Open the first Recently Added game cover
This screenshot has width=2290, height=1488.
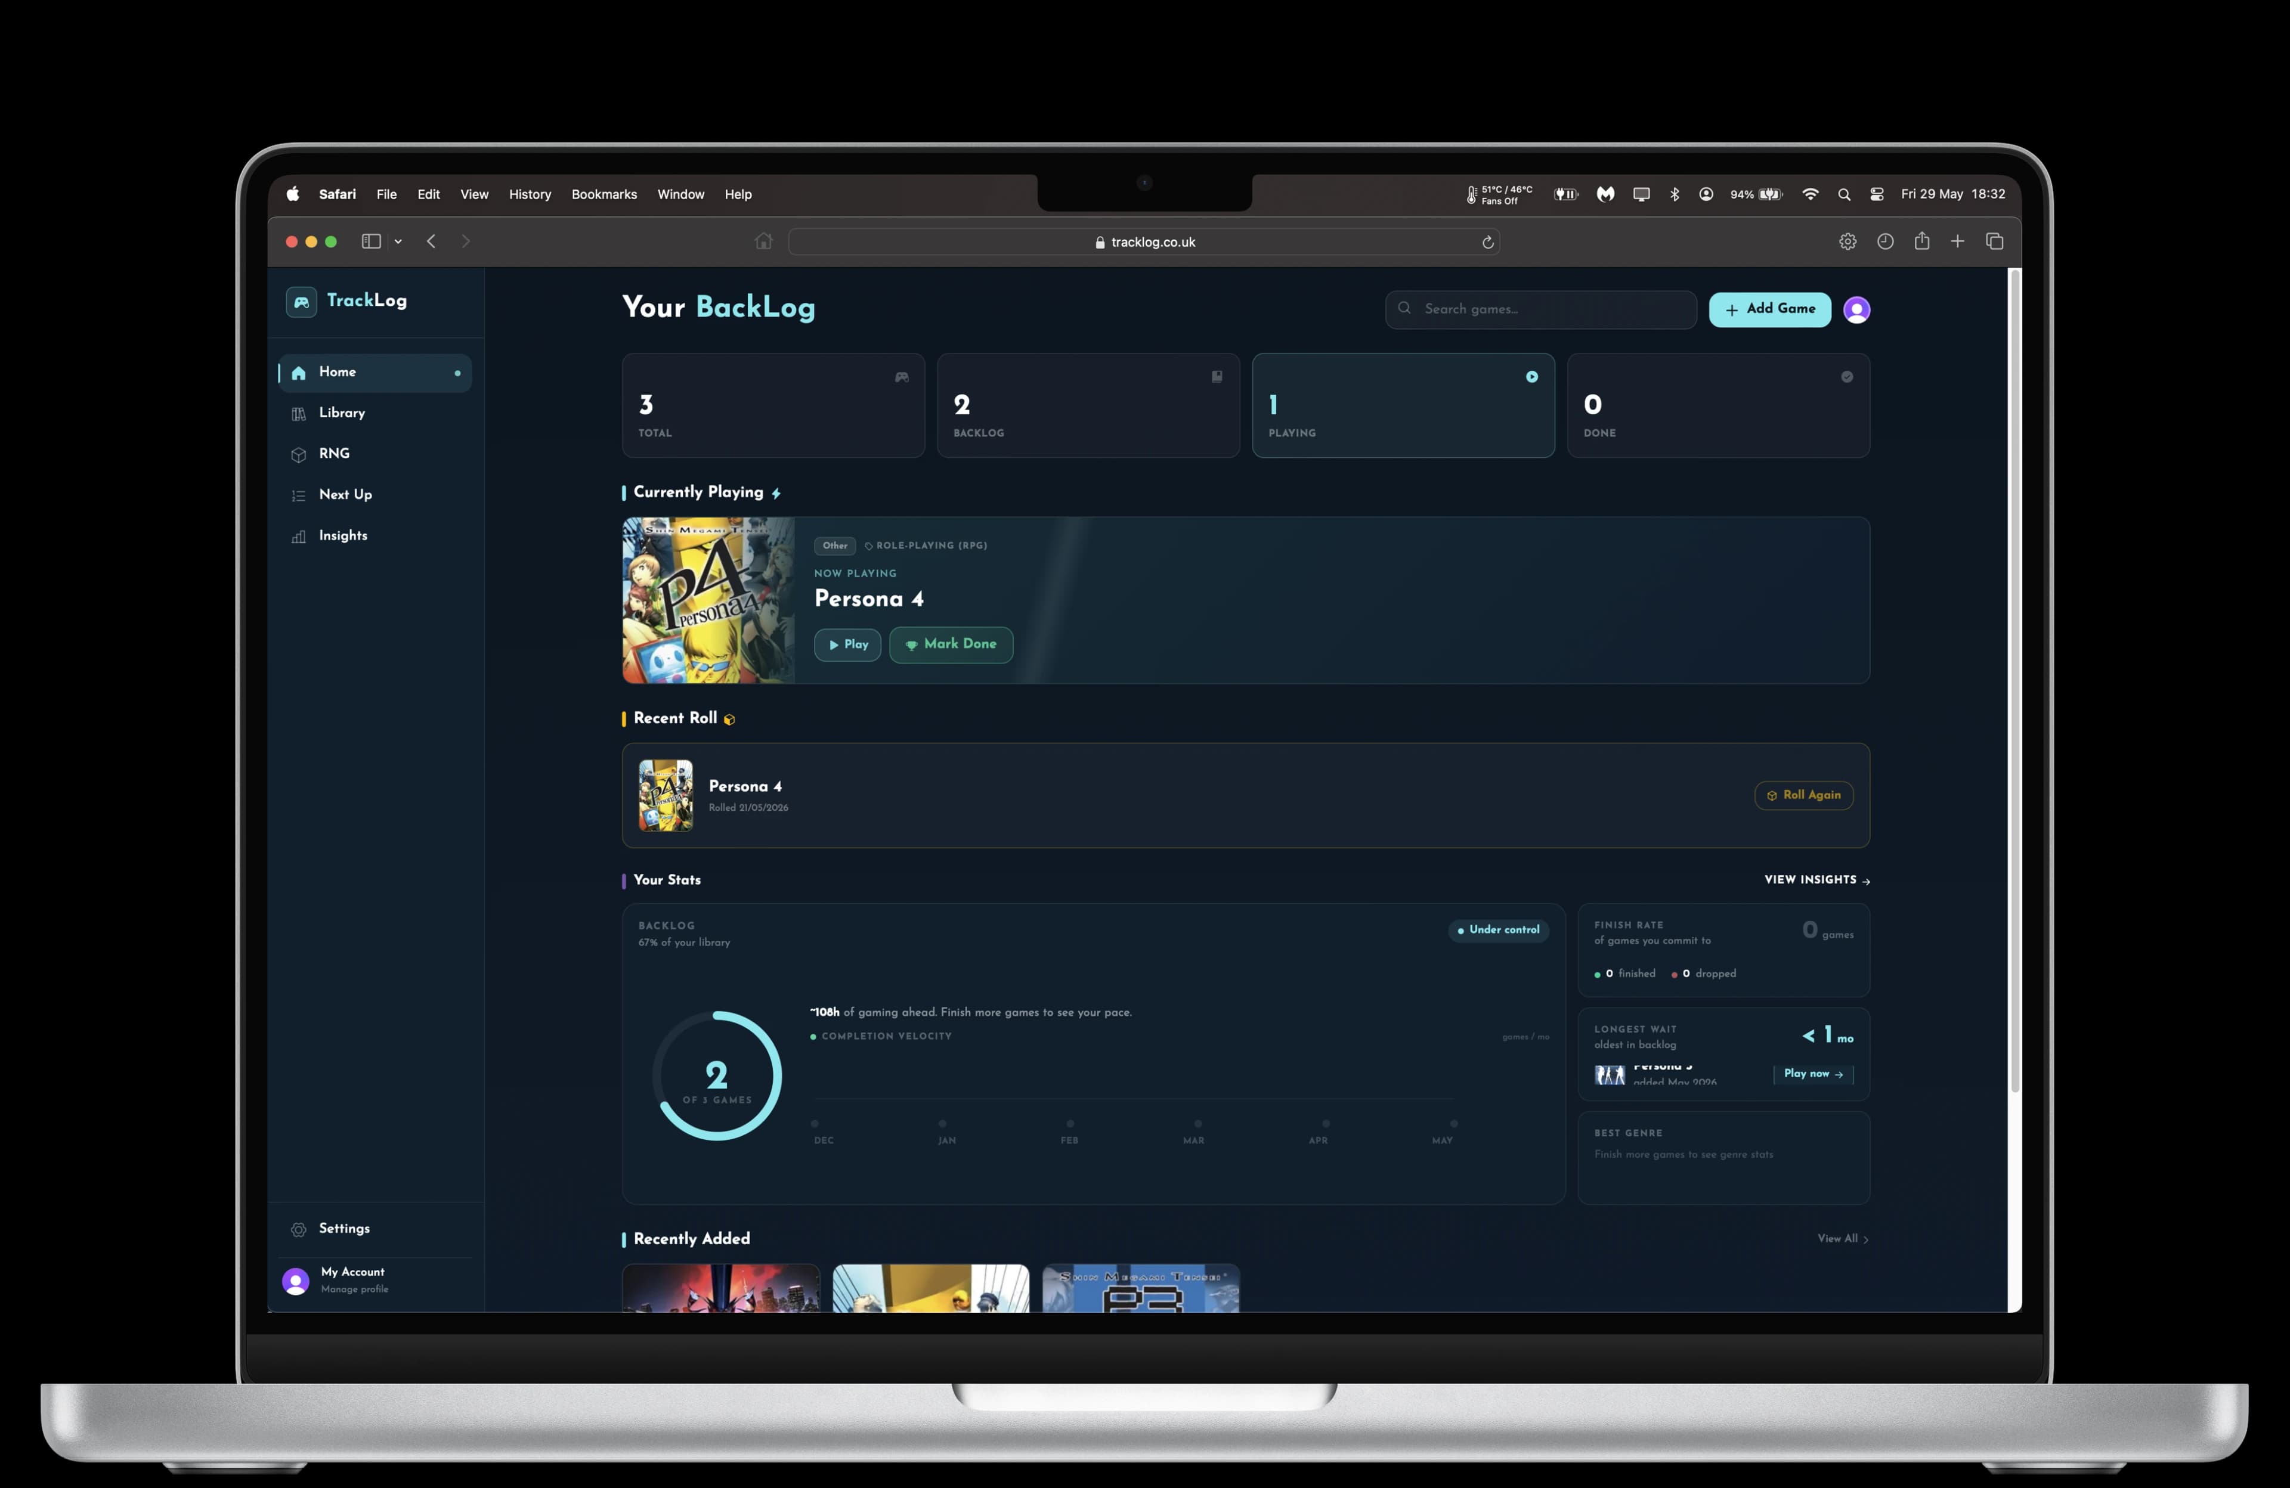[720, 1288]
